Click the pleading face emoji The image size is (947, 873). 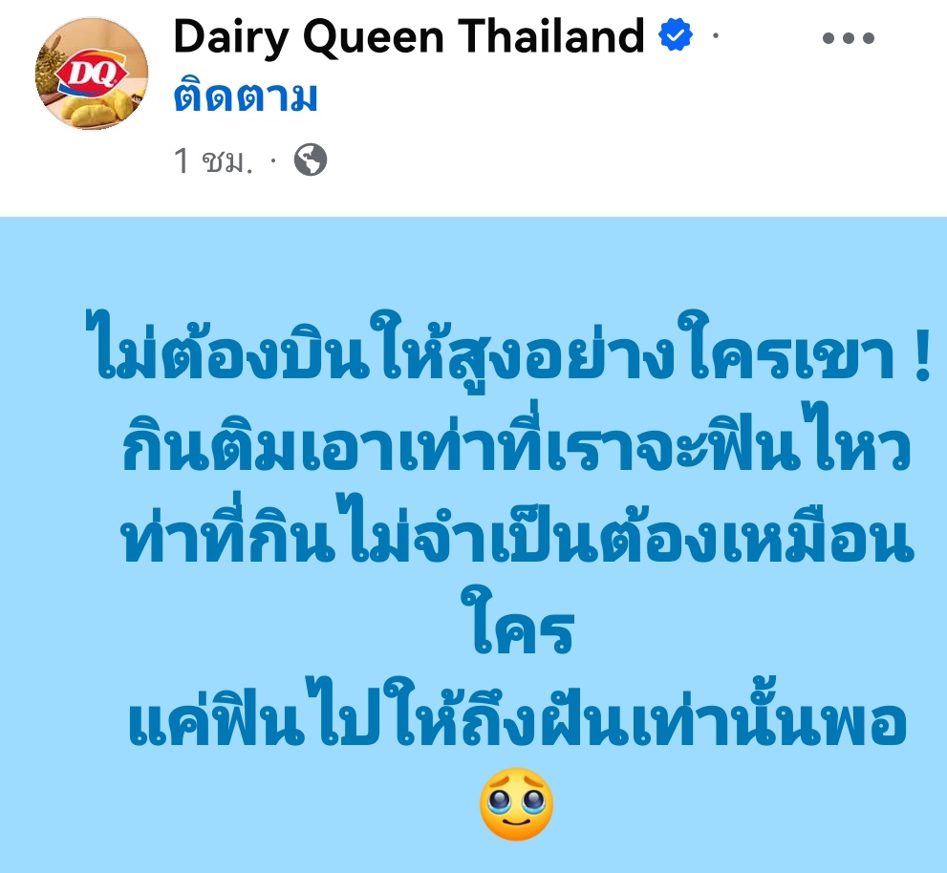tap(516, 803)
